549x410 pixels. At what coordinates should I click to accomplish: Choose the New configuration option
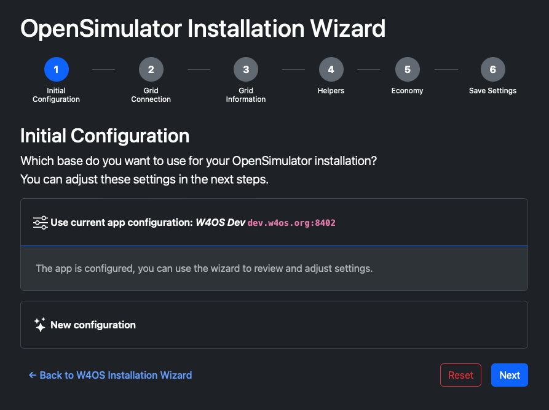coord(274,325)
